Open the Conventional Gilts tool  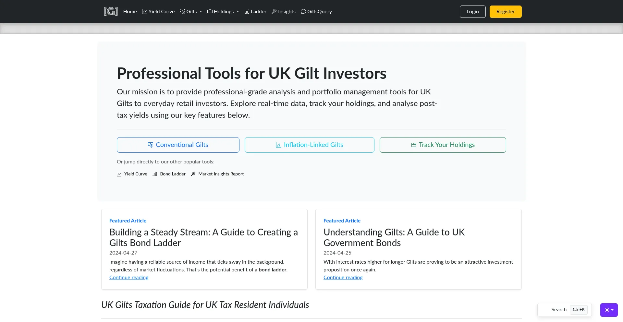[x=178, y=145]
